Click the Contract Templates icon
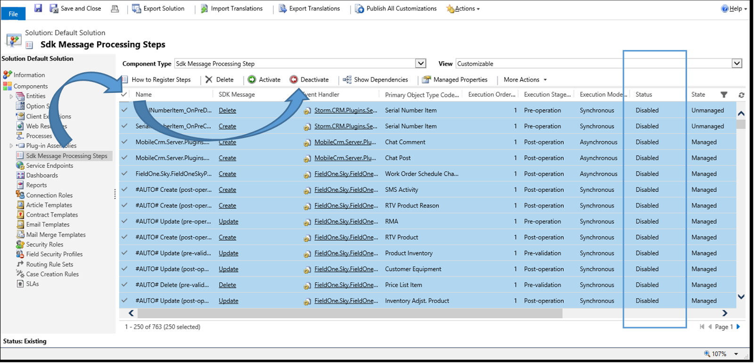Viewport: 754px width, 363px height. tap(20, 214)
